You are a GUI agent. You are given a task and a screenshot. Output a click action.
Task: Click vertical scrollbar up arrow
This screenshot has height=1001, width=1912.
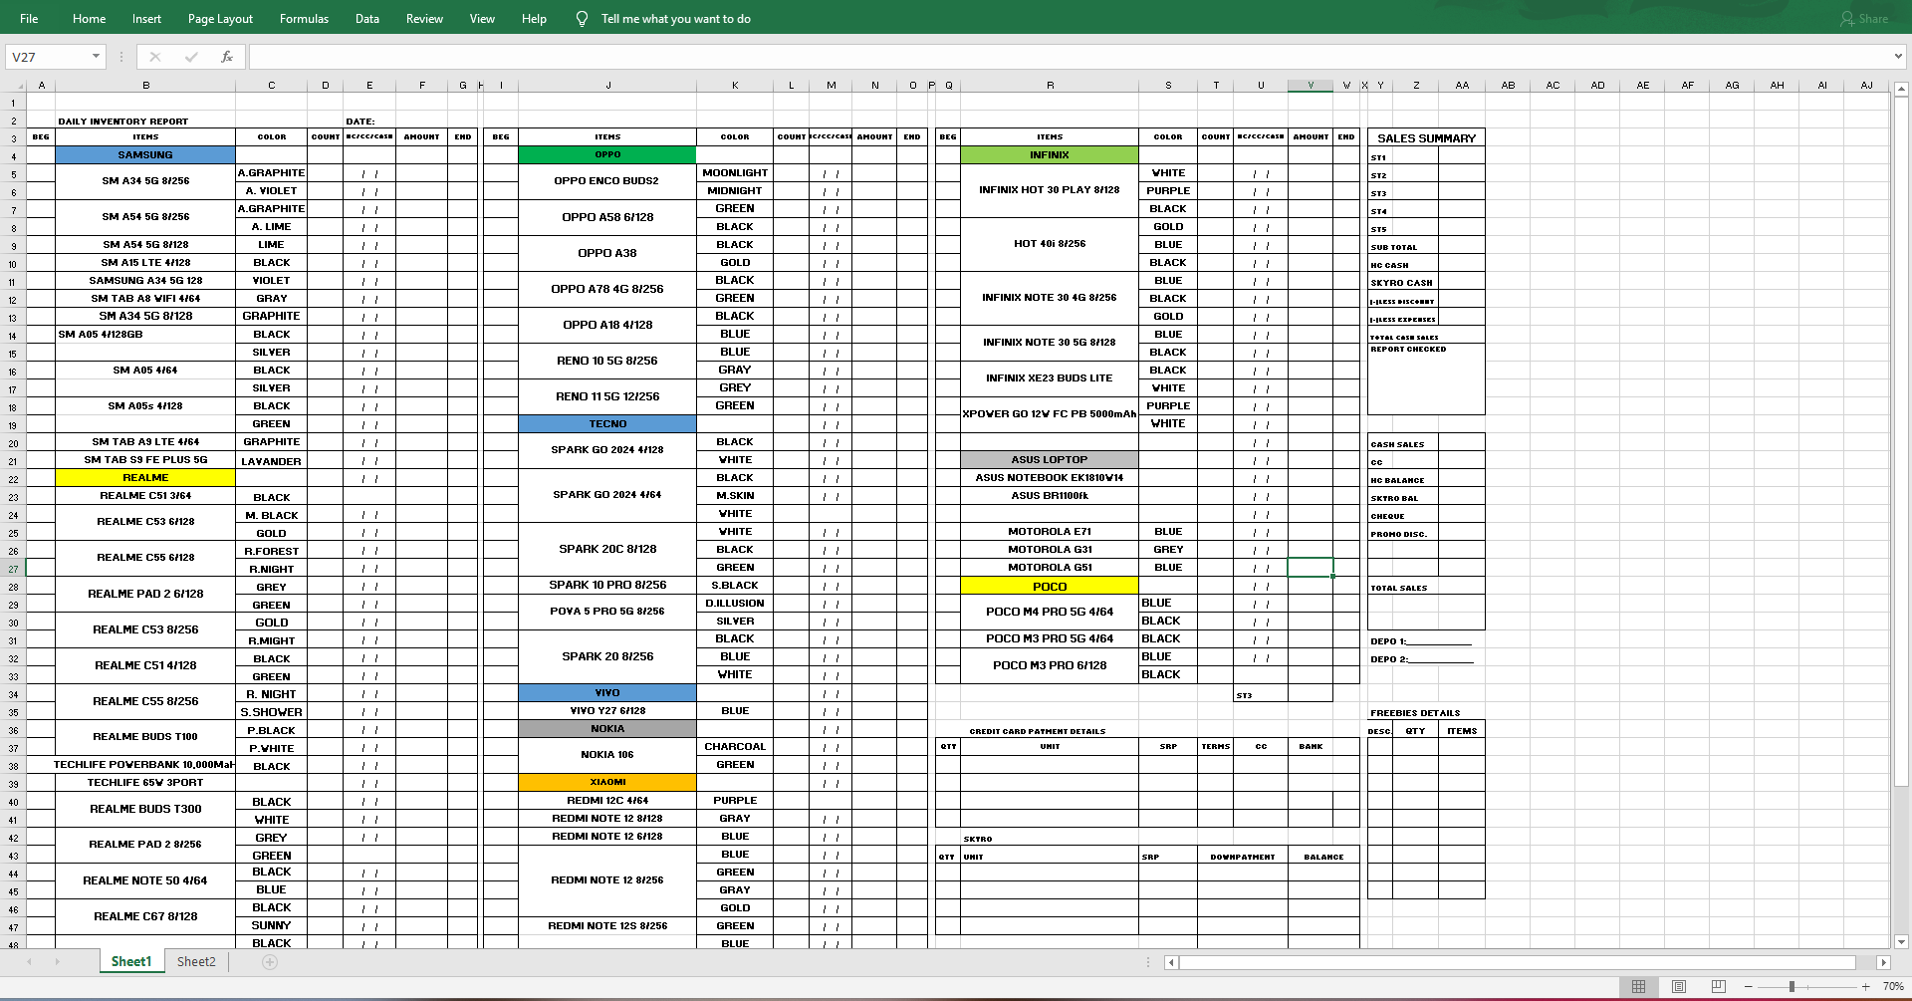coord(1901,89)
